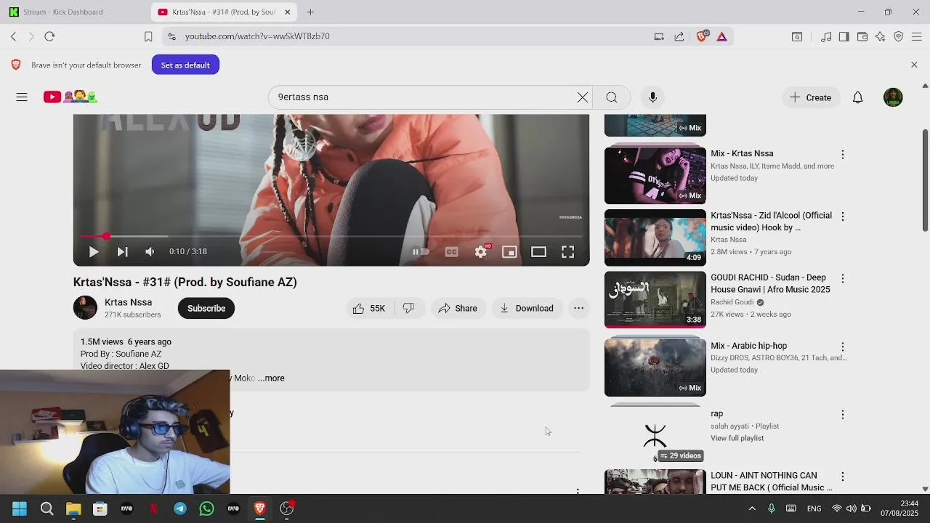The image size is (930, 523).
Task: Skip to the next video
Action: [122, 252]
